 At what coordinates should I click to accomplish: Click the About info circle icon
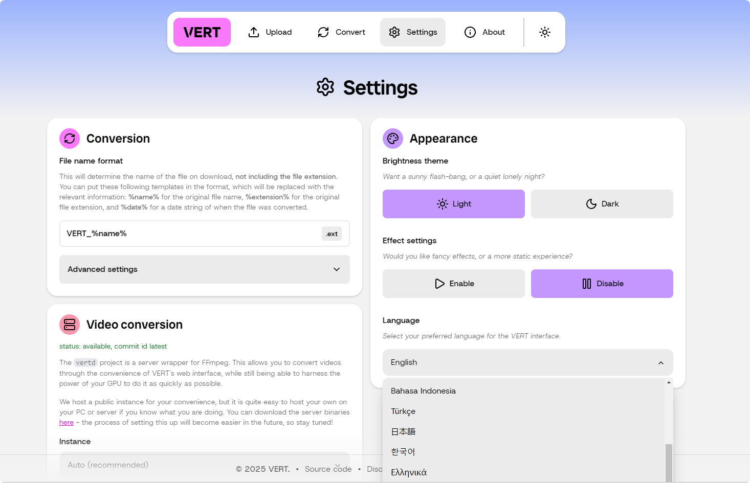tap(470, 32)
